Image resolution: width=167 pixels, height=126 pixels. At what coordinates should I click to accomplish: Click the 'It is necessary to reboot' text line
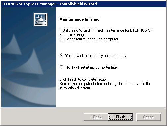coord(89,39)
